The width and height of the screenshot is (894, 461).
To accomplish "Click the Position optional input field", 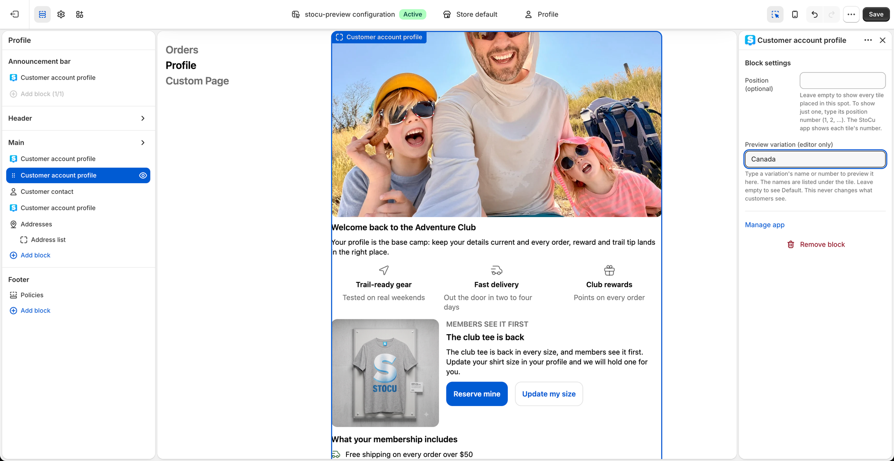I will [842, 80].
